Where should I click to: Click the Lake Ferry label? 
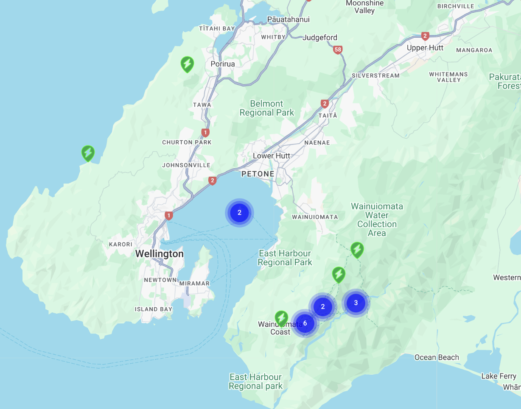click(x=499, y=376)
